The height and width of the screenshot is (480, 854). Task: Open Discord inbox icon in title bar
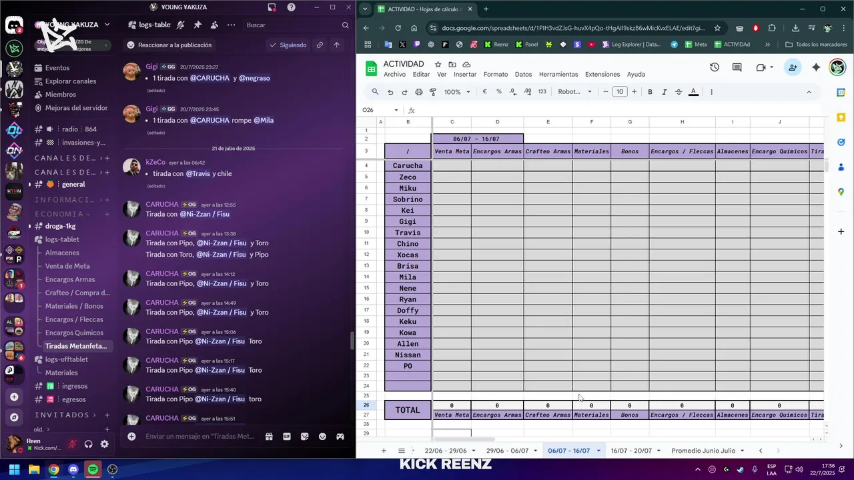pos(272,7)
